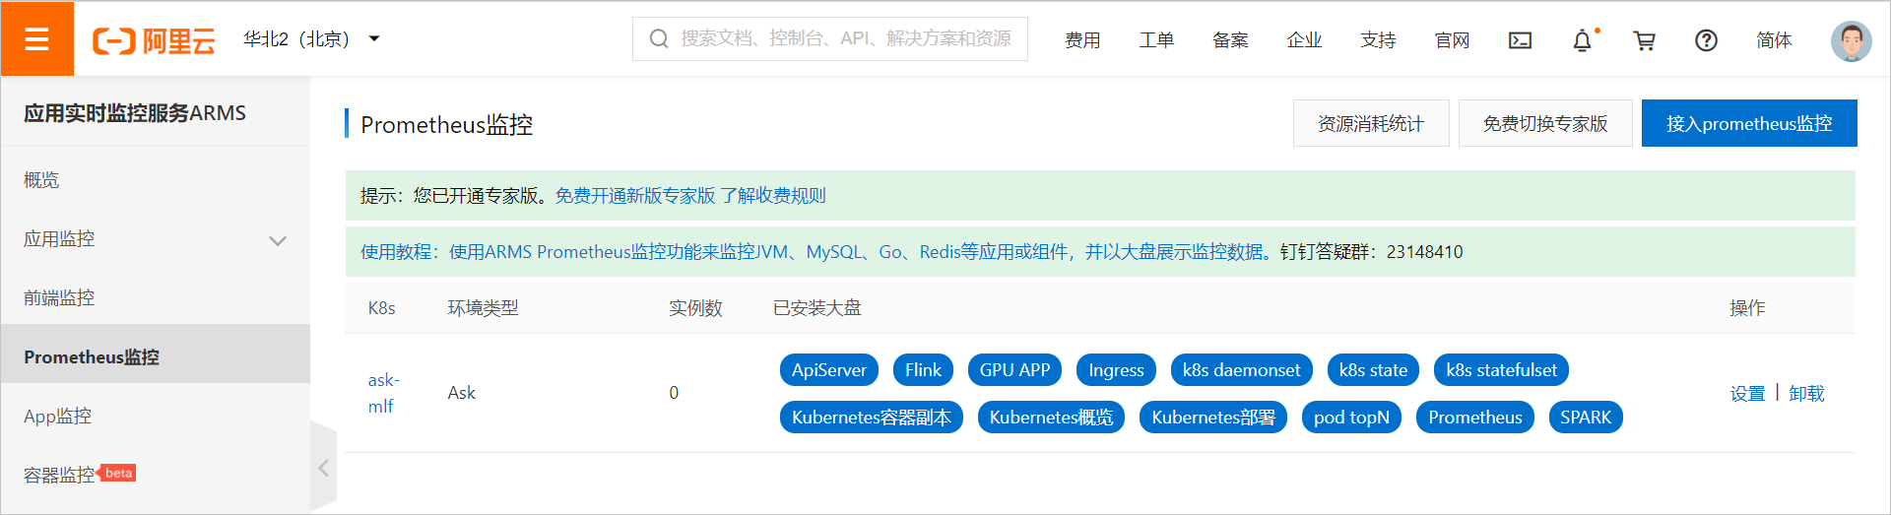
Task: Open the orange hamburger menu
Action: (x=36, y=38)
